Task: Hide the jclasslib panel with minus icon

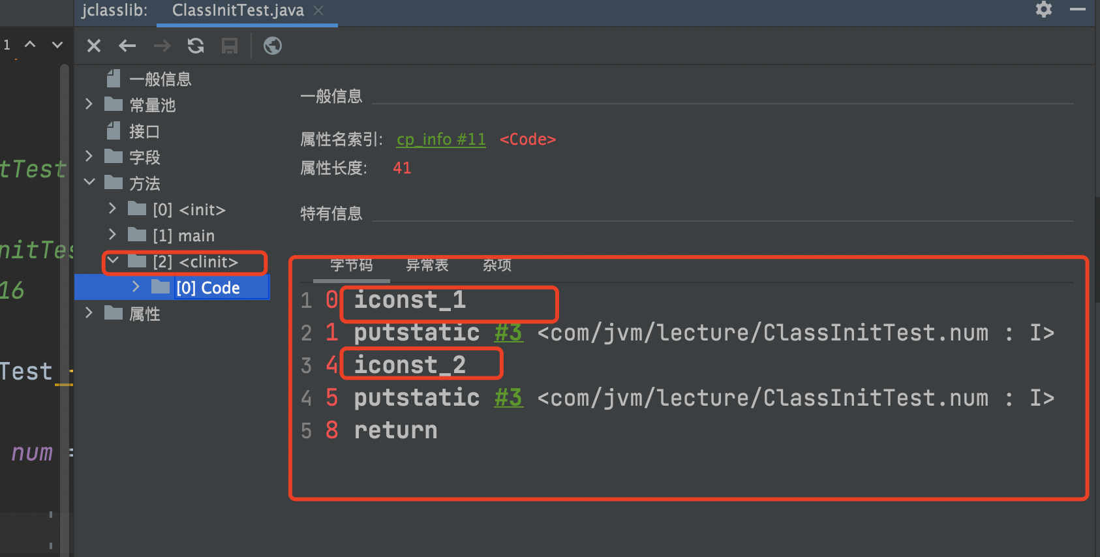Action: pos(1078,9)
